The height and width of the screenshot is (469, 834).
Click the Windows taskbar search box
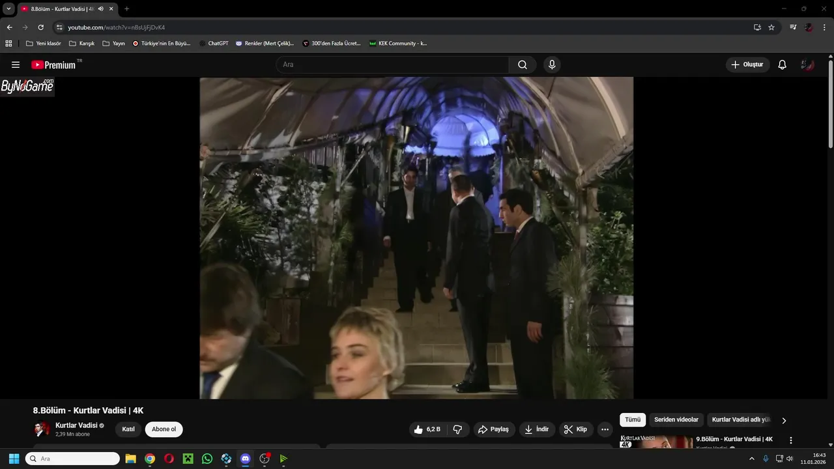tap(72, 459)
